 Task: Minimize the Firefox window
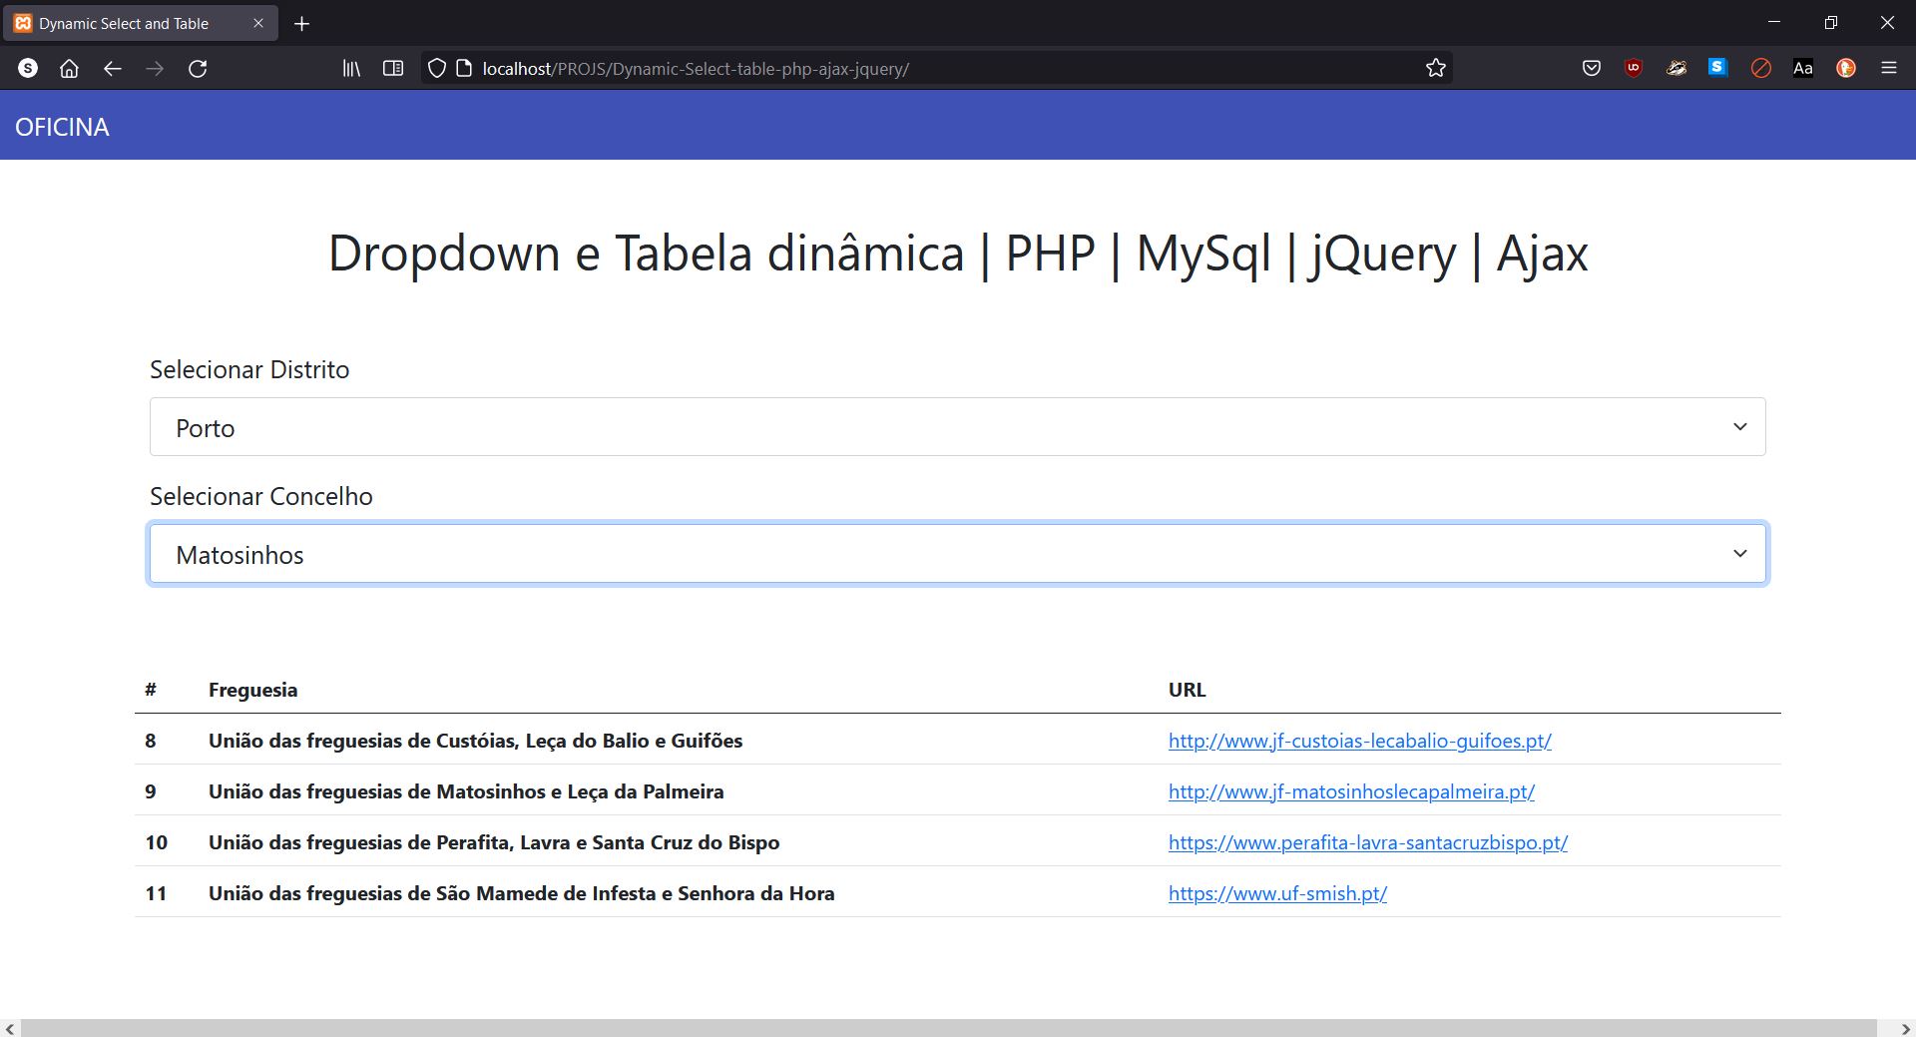click(1774, 22)
